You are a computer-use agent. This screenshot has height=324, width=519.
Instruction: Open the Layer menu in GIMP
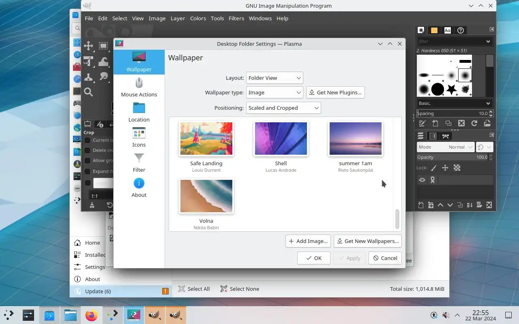178,18
